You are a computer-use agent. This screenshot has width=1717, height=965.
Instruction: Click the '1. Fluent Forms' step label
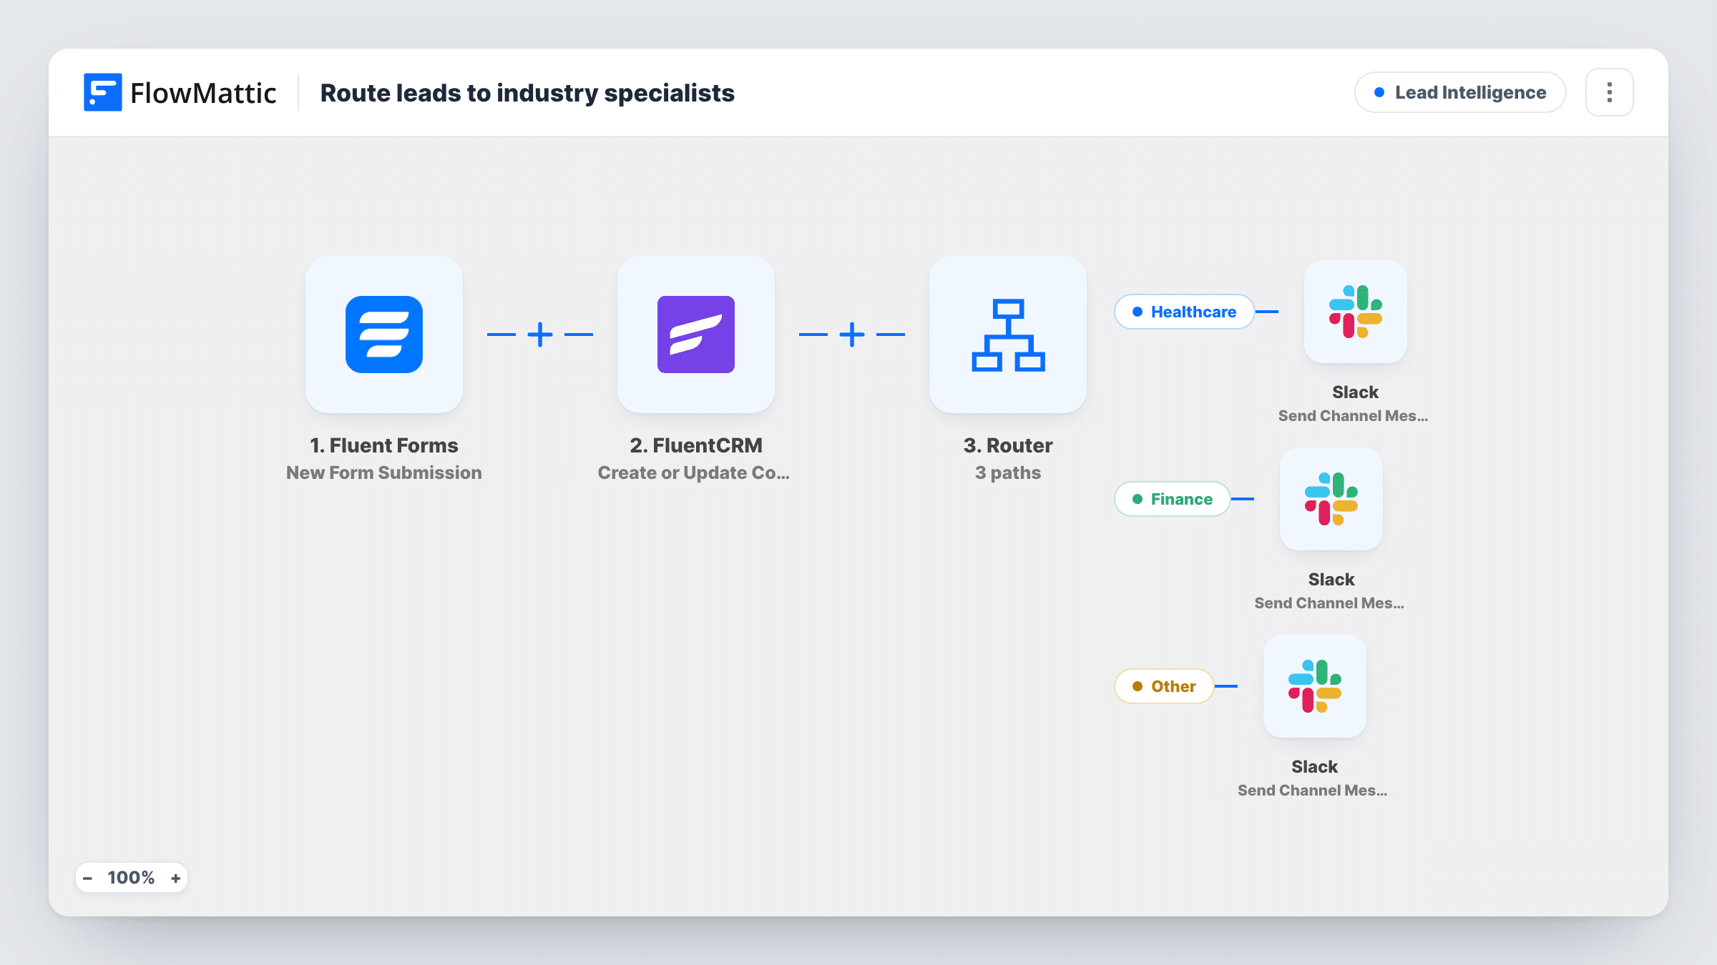[384, 445]
